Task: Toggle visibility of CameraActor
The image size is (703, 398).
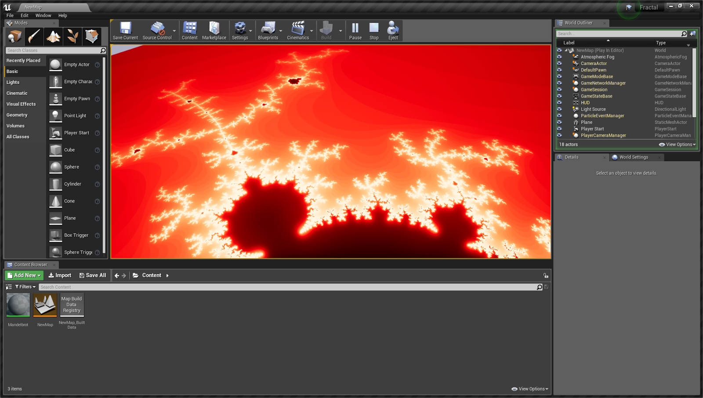Action: (x=559, y=63)
